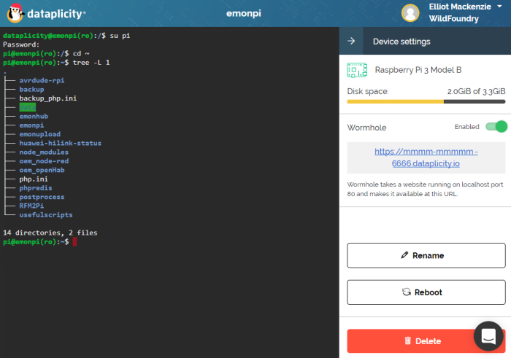This screenshot has height=358, width=511.
Task: Click the dataplicity penguin logo
Action: 15,13
